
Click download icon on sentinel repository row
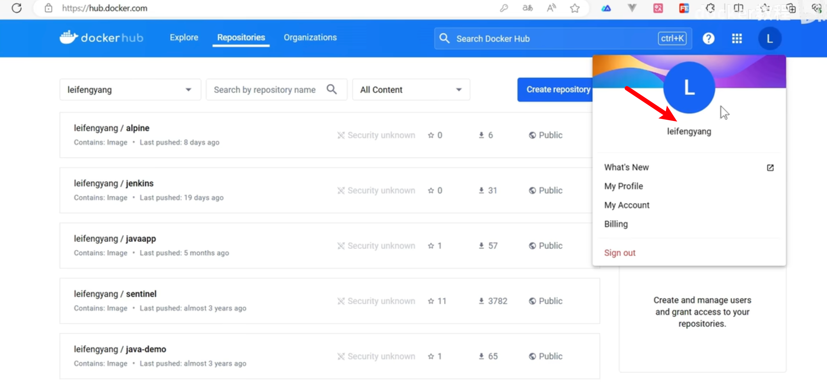click(x=481, y=301)
